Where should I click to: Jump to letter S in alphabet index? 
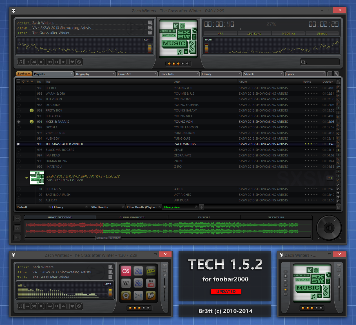click(338, 151)
